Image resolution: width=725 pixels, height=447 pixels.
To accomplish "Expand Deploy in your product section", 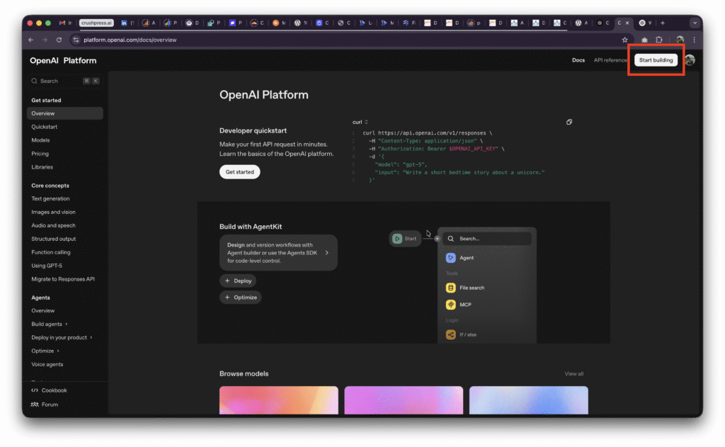I will tap(62, 337).
